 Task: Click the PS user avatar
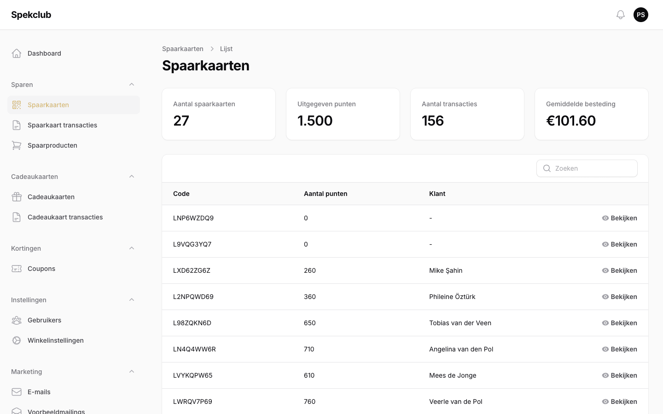tap(641, 15)
